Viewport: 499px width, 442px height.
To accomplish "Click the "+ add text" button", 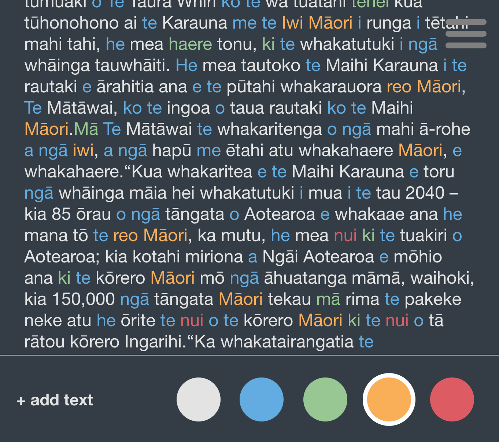I will (54, 400).
